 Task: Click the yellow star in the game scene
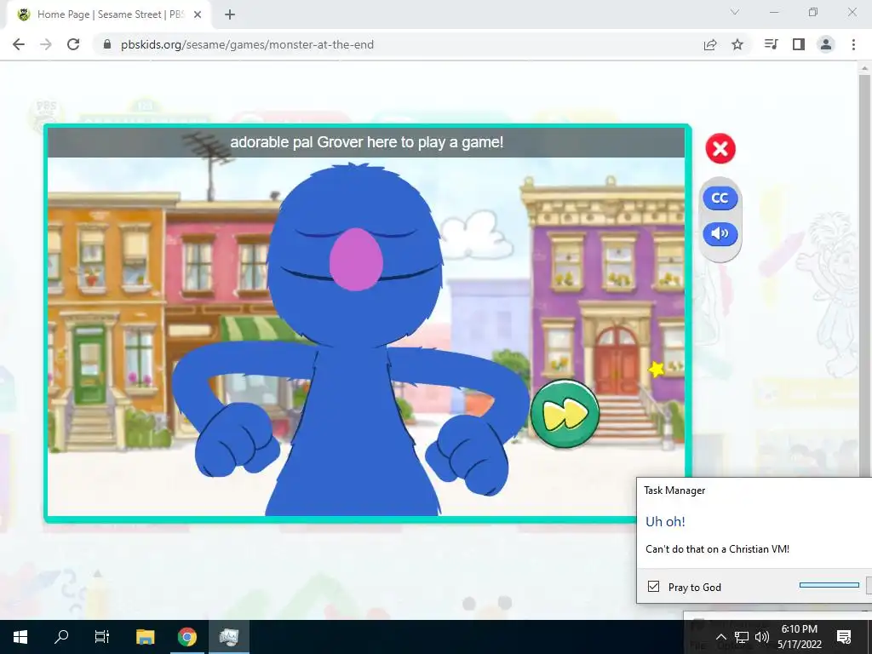[x=657, y=369]
